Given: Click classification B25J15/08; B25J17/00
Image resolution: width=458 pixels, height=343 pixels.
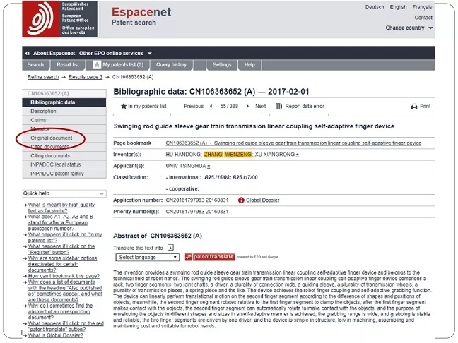Looking at the screenshot, I should (231, 178).
